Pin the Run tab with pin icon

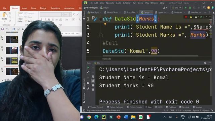(88, 89)
